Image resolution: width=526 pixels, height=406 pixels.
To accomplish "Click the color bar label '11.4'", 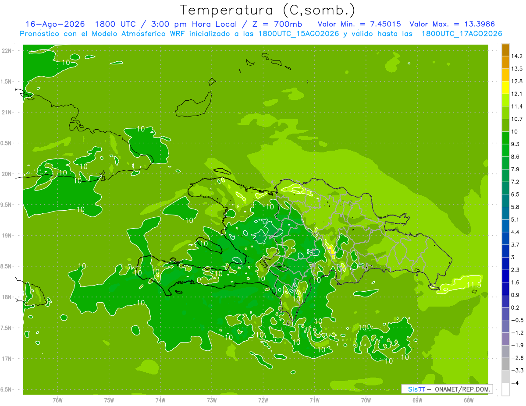I will tap(517, 106).
